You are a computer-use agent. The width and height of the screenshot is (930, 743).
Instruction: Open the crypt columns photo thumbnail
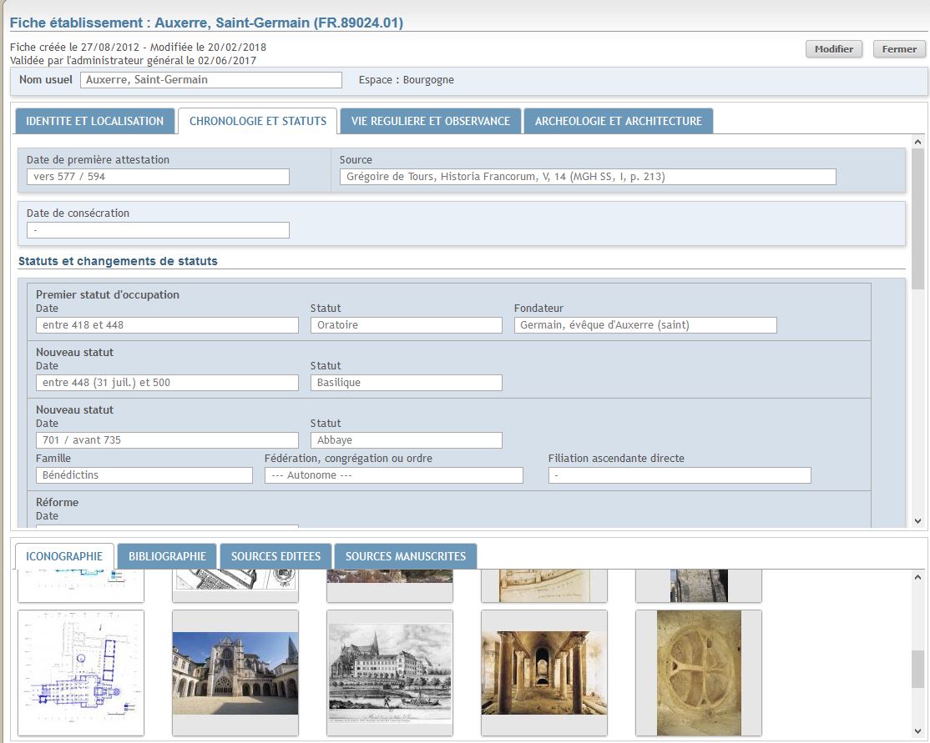544,672
